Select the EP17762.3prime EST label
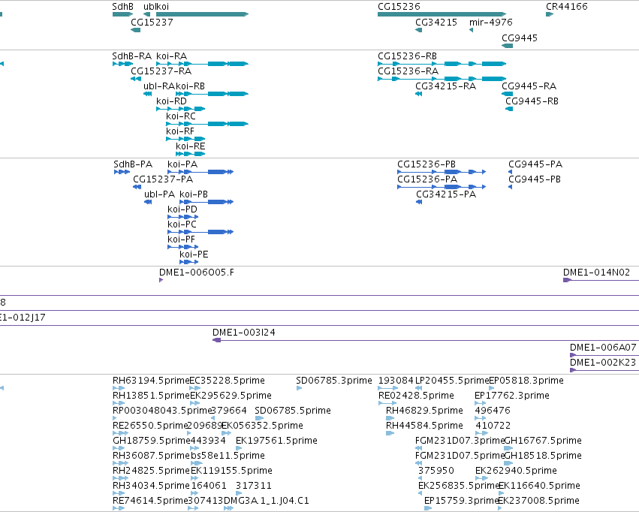This screenshot has height=512, width=639. pos(512,396)
